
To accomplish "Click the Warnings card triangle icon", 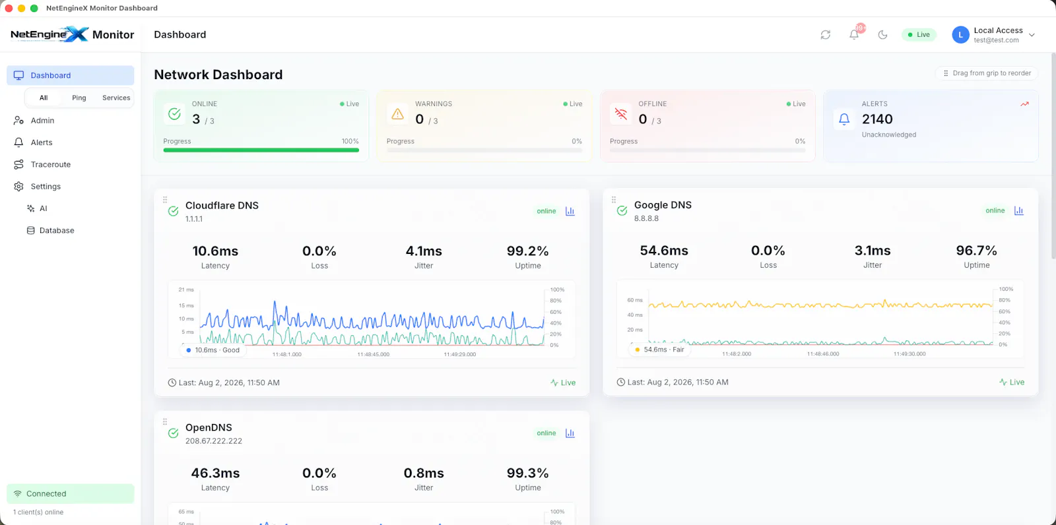I will coord(397,114).
